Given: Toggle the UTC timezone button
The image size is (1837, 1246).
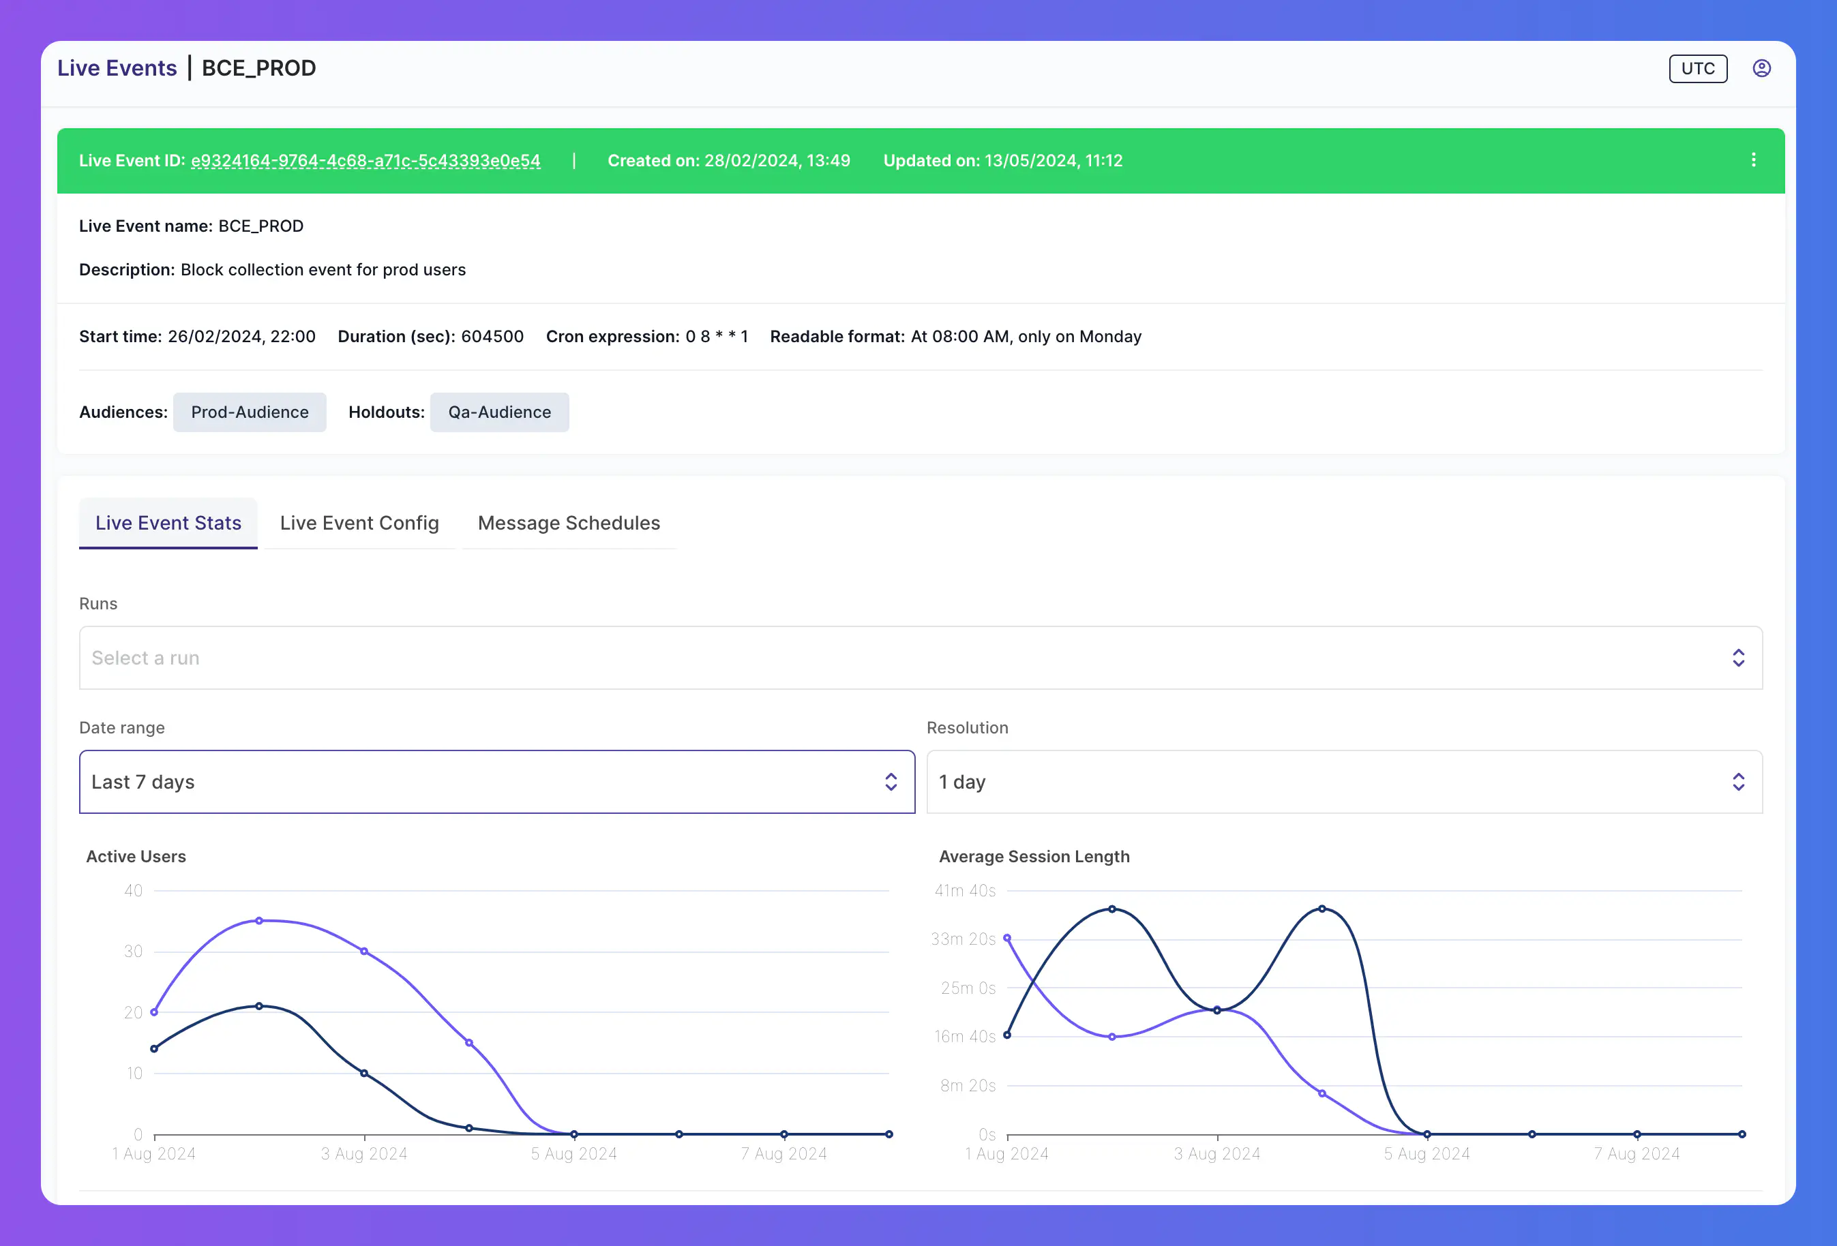Looking at the screenshot, I should point(1698,68).
